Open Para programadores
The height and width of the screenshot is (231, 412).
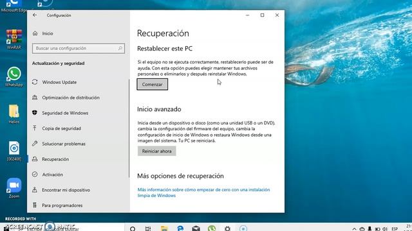point(62,205)
